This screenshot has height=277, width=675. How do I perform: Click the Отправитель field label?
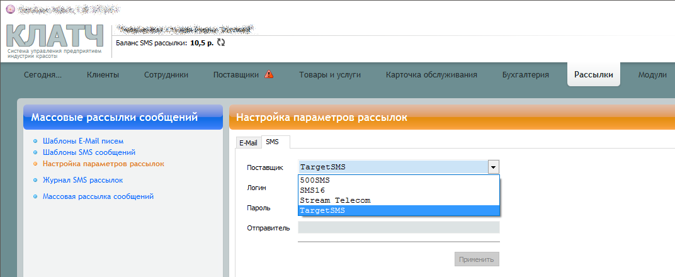click(268, 227)
